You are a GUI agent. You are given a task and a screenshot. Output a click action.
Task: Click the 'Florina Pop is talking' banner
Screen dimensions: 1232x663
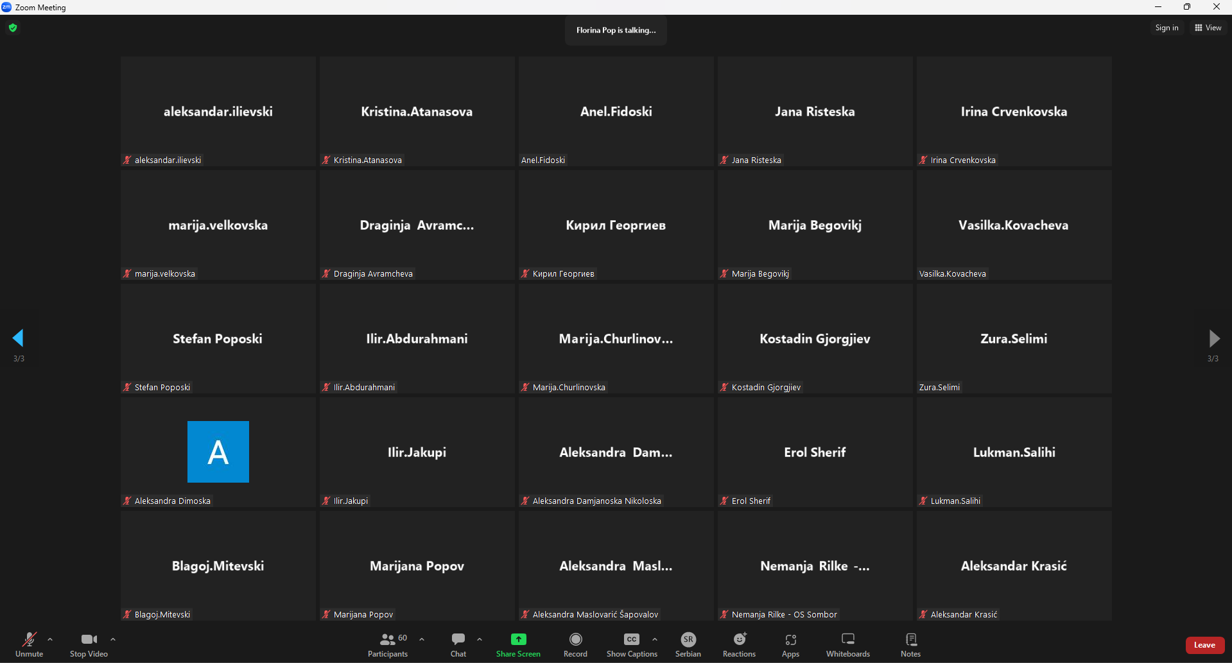coord(616,30)
